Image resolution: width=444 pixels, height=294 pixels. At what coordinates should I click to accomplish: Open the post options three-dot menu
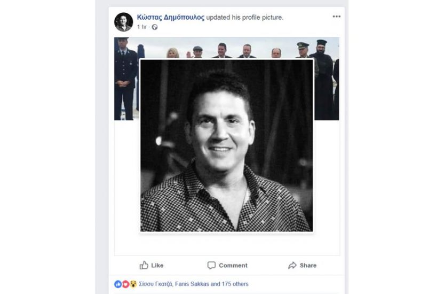[336, 17]
